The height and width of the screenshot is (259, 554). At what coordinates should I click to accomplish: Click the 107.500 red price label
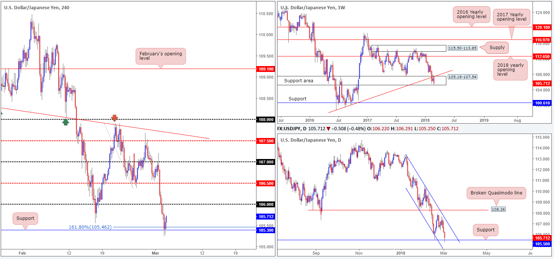pos(265,141)
